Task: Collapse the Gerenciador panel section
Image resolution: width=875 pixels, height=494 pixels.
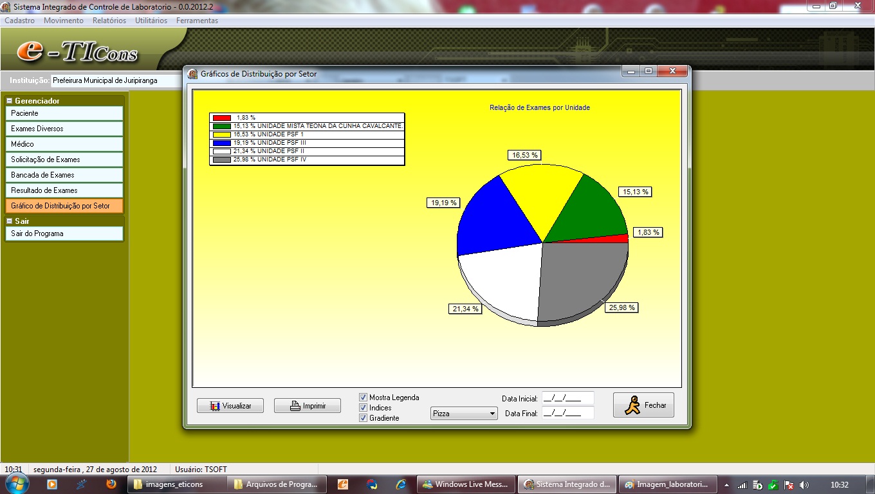Action: click(x=9, y=101)
